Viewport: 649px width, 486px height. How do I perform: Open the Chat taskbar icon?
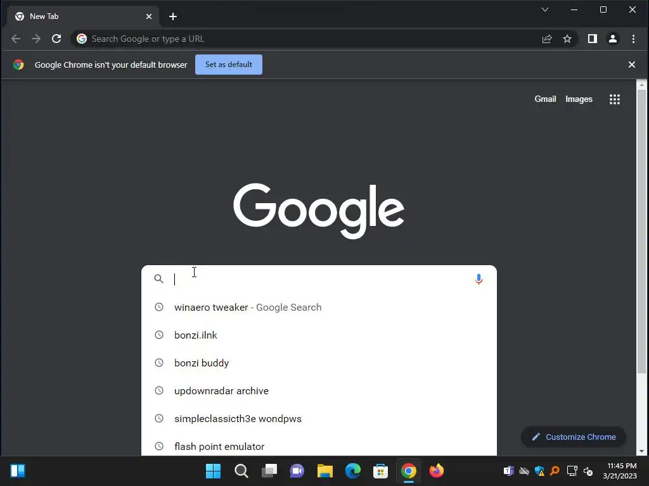(x=297, y=471)
